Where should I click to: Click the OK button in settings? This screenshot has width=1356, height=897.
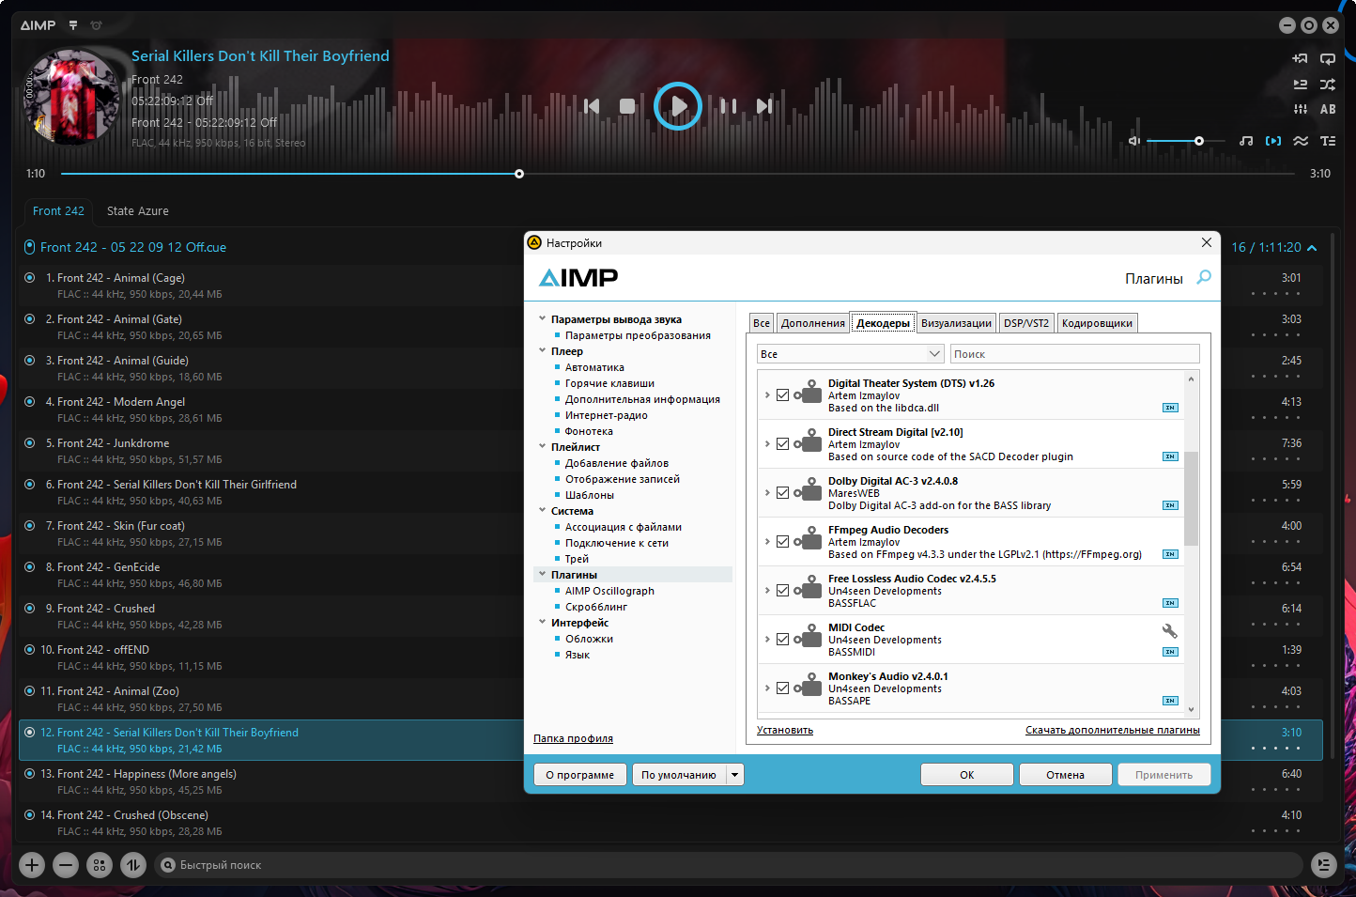tap(967, 775)
